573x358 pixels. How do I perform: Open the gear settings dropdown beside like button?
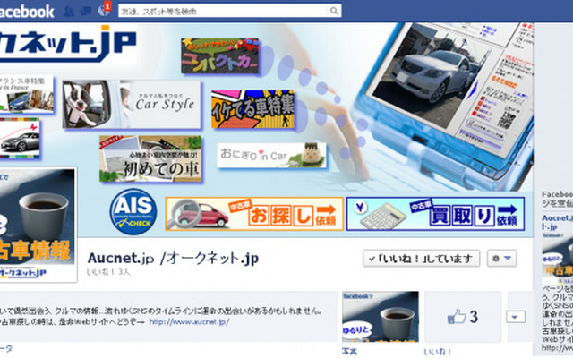pos(501,259)
